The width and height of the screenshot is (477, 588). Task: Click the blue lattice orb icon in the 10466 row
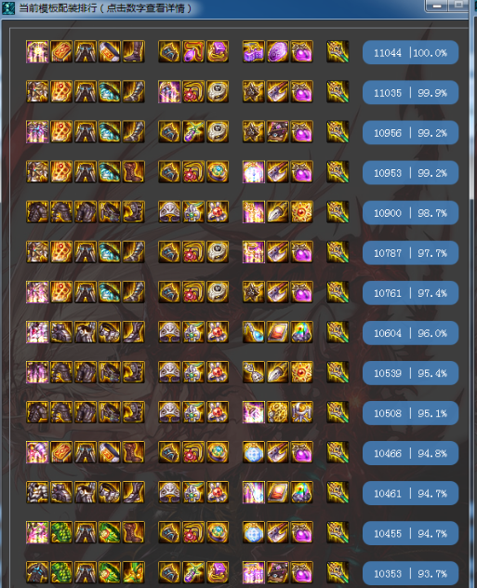point(254,452)
